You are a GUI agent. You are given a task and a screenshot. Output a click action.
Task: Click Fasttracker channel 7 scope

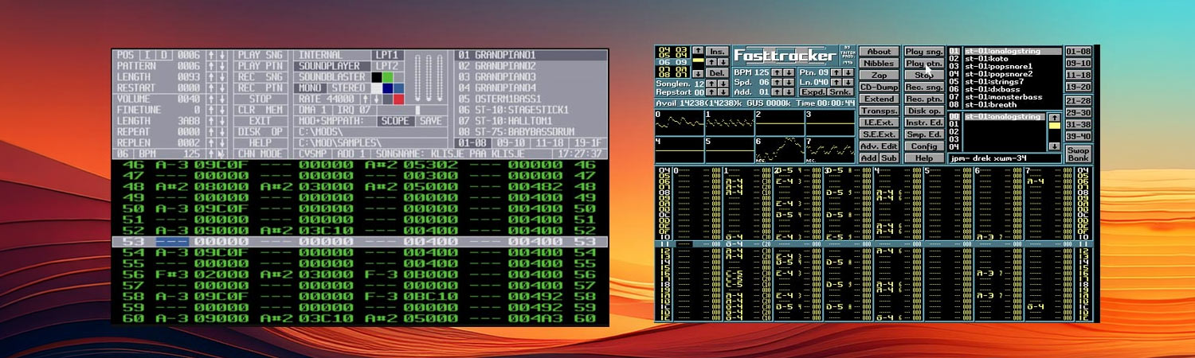(x=830, y=150)
